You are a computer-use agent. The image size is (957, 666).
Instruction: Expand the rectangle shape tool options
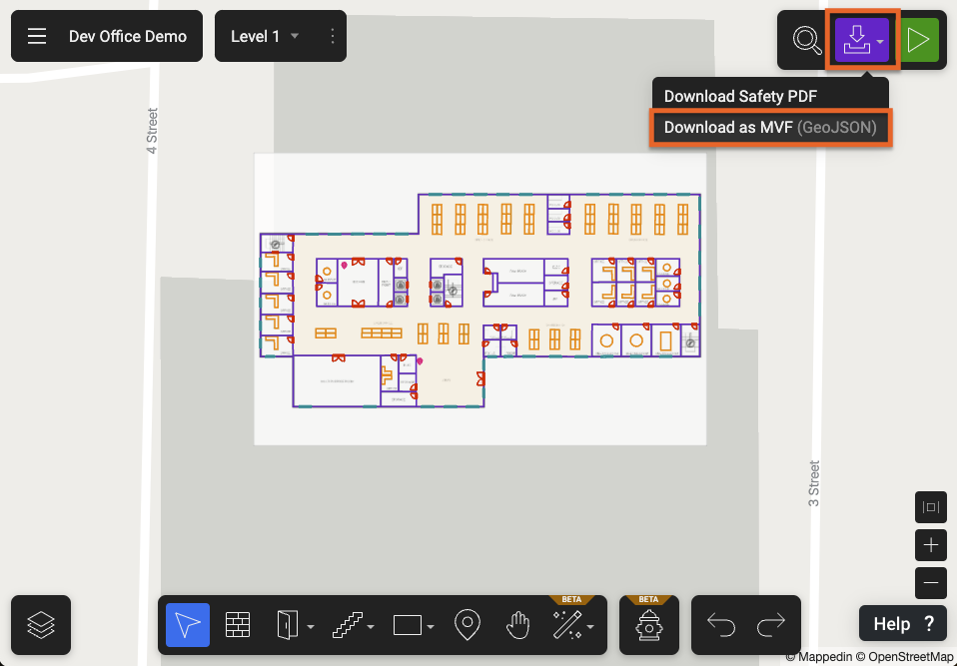[x=431, y=627]
